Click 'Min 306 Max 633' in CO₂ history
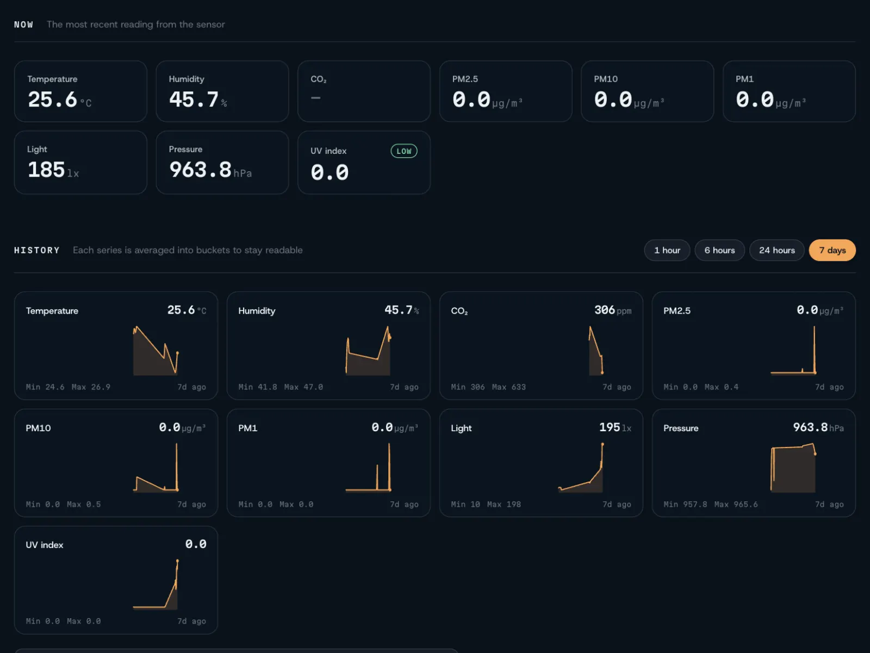870x653 pixels. pos(488,387)
